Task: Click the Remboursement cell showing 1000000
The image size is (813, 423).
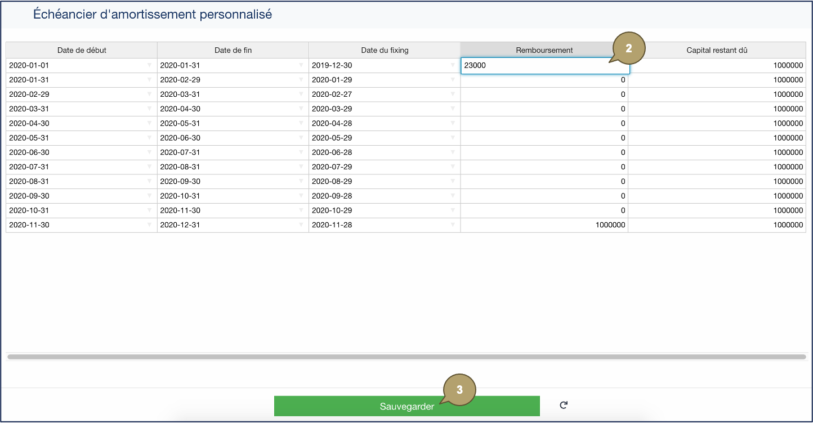Action: (x=545, y=224)
